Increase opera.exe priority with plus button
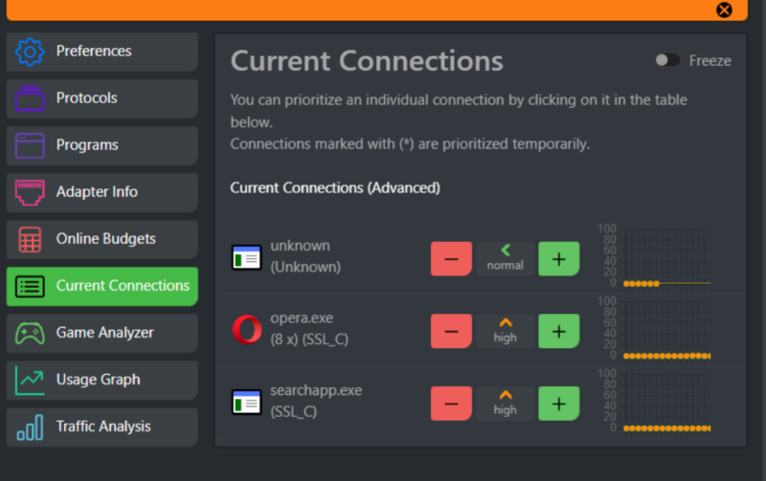766x481 pixels. tap(559, 331)
